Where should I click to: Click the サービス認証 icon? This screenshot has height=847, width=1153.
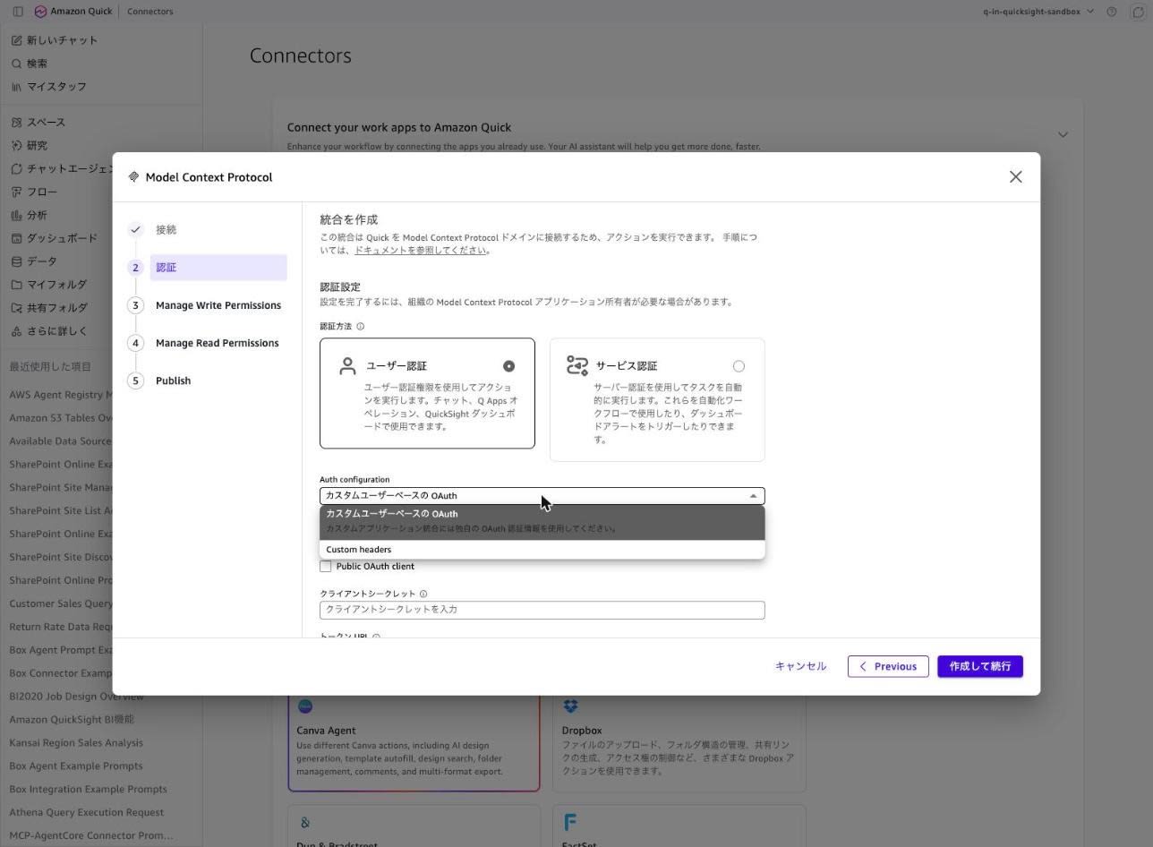pyautogui.click(x=577, y=365)
